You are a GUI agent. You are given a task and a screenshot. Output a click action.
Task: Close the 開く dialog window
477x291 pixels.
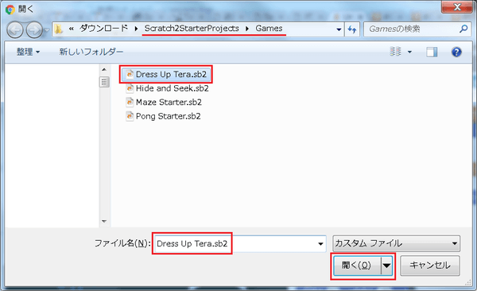coord(457,6)
